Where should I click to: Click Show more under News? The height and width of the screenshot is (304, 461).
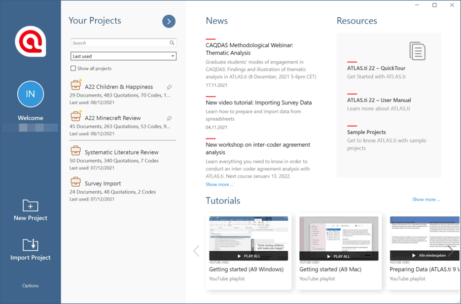pyautogui.click(x=219, y=184)
